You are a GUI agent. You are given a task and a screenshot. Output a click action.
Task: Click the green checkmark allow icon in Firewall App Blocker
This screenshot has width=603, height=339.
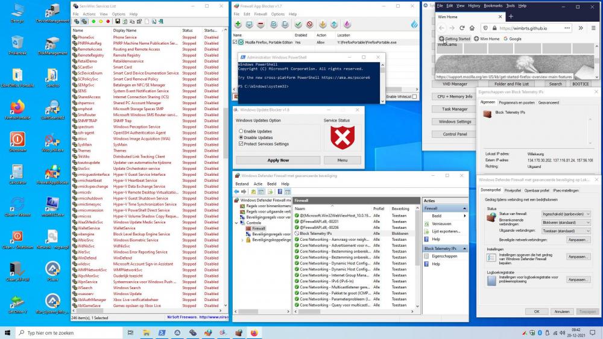298,25
